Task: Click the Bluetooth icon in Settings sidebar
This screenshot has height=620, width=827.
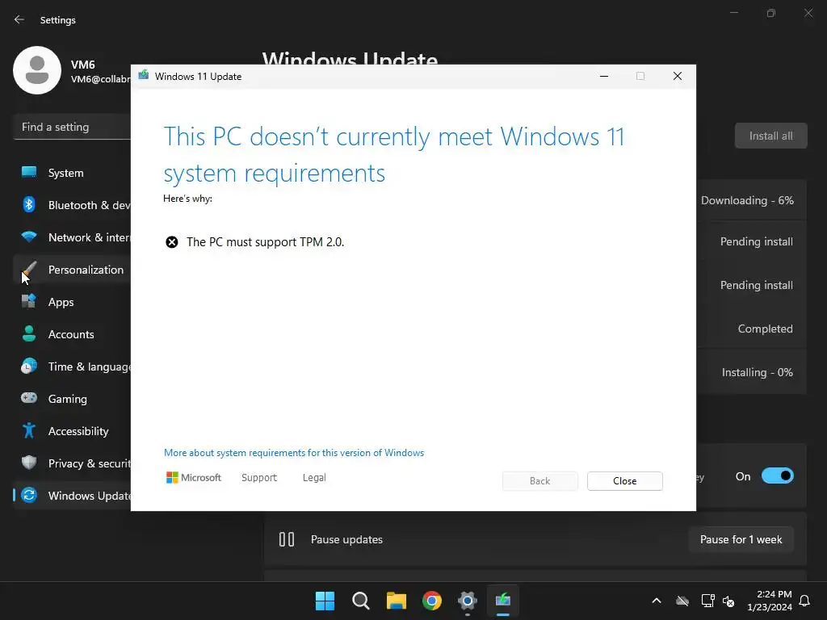Action: click(29, 204)
